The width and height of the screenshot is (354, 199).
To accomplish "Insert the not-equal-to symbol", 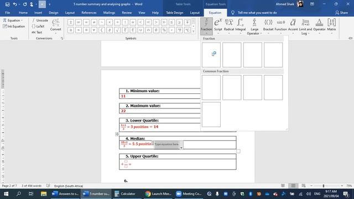I will point(94,22).
